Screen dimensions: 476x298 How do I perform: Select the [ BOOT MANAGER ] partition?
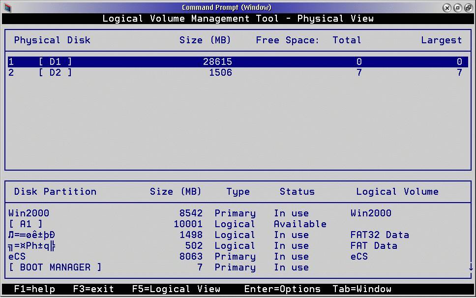point(55,268)
